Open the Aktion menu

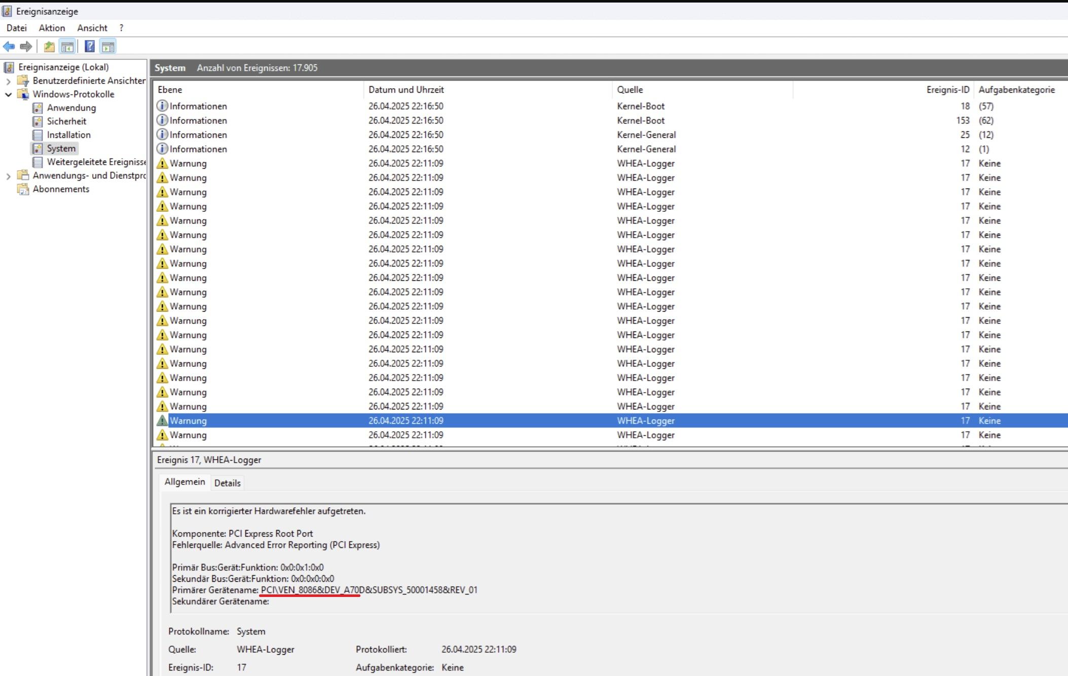[52, 28]
